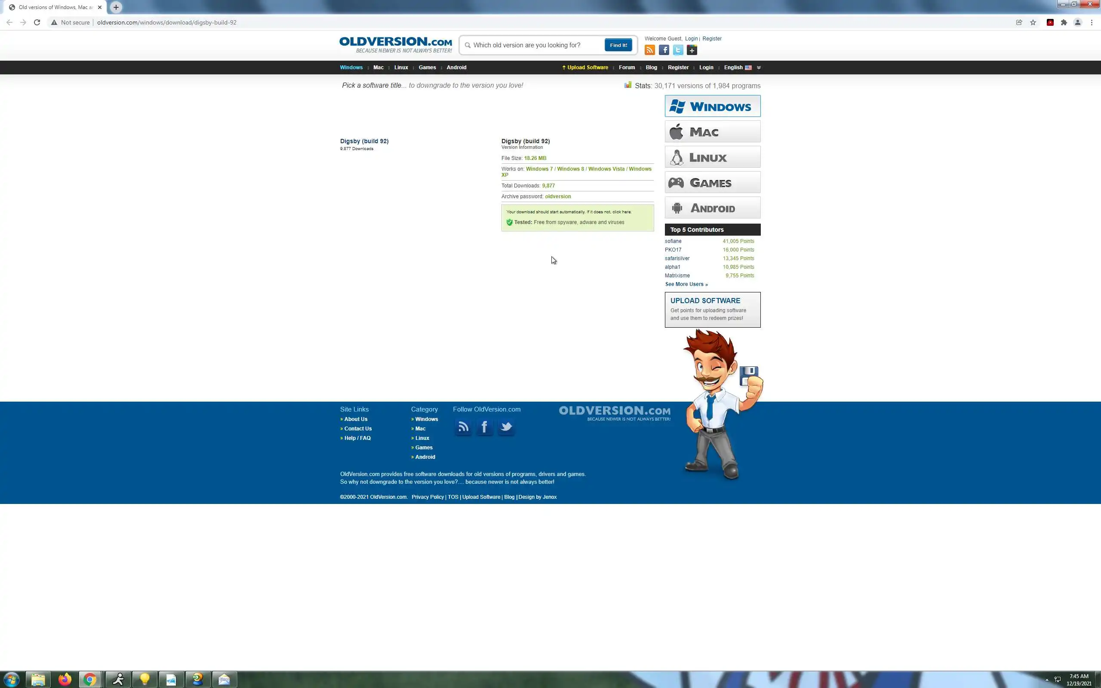Click the RSS feed icon in header
Image resolution: width=1101 pixels, height=688 pixels.
[650, 50]
